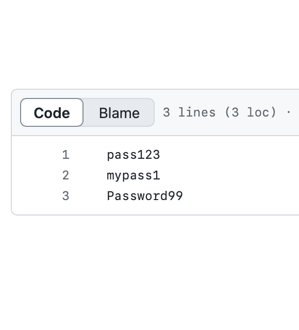This screenshot has height=330, width=299.
Task: Click the pass123 code line text
Action: 134,155
